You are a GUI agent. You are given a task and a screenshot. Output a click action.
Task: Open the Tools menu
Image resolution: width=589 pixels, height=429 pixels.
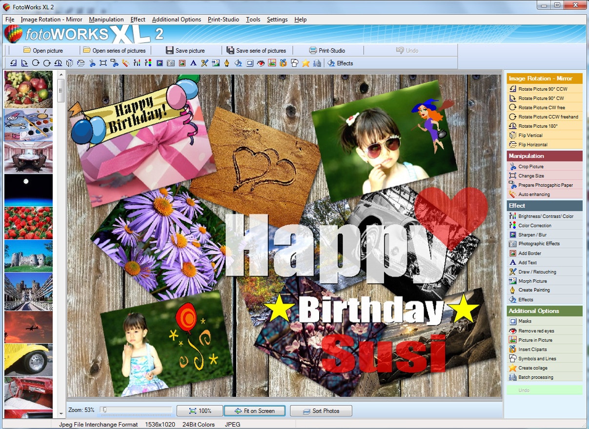(x=253, y=19)
